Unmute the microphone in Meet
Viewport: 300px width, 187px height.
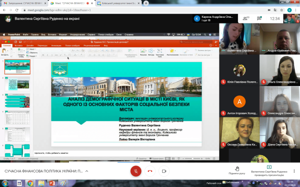pos(136,171)
